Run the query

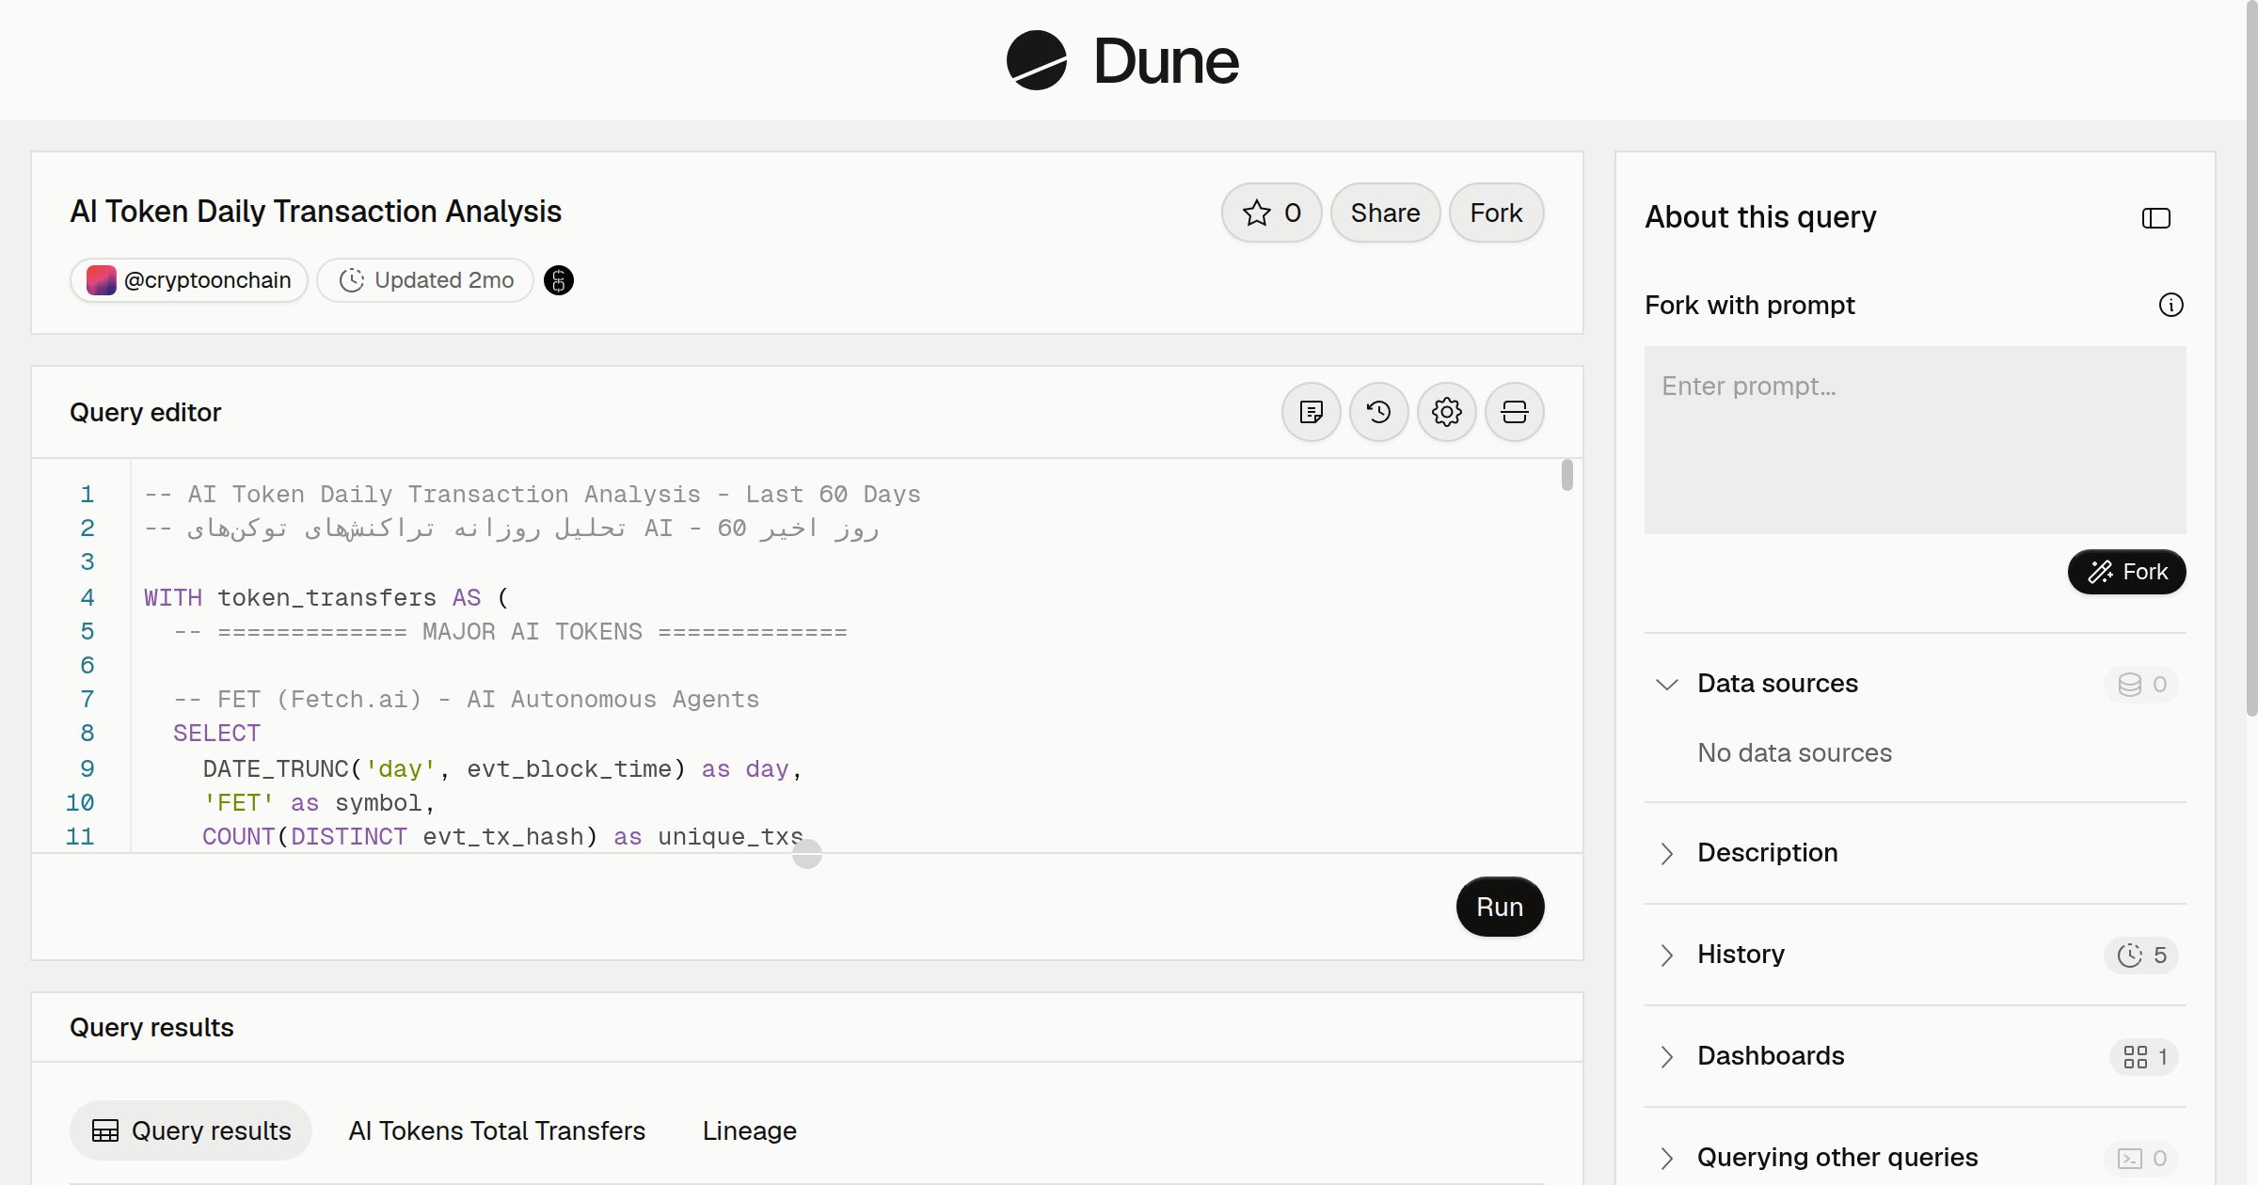(1500, 907)
